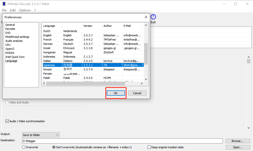Select Language in the preferences list

11,61
